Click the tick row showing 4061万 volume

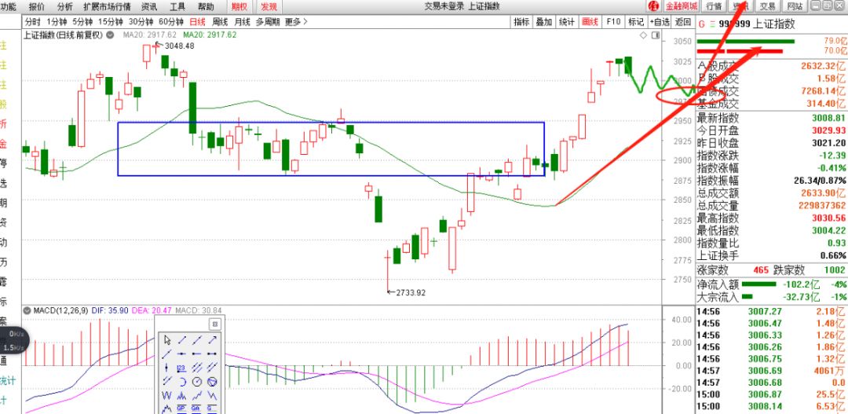click(771, 371)
